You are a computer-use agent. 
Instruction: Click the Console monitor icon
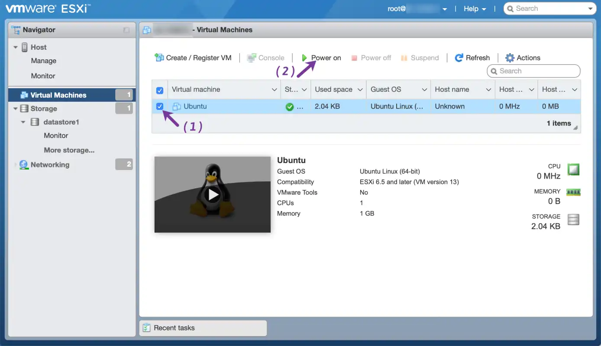tap(252, 58)
